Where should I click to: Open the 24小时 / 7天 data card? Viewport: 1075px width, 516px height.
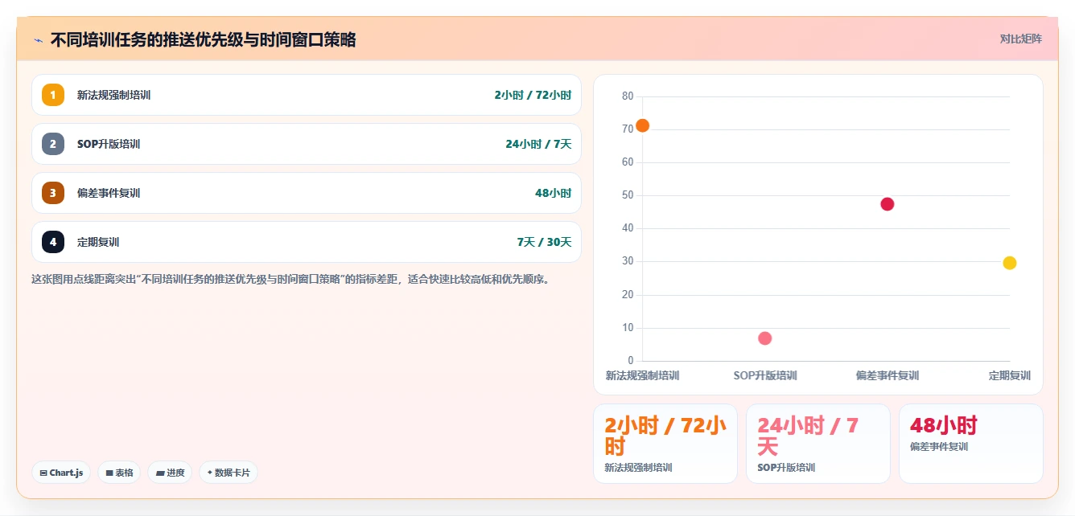click(x=818, y=444)
